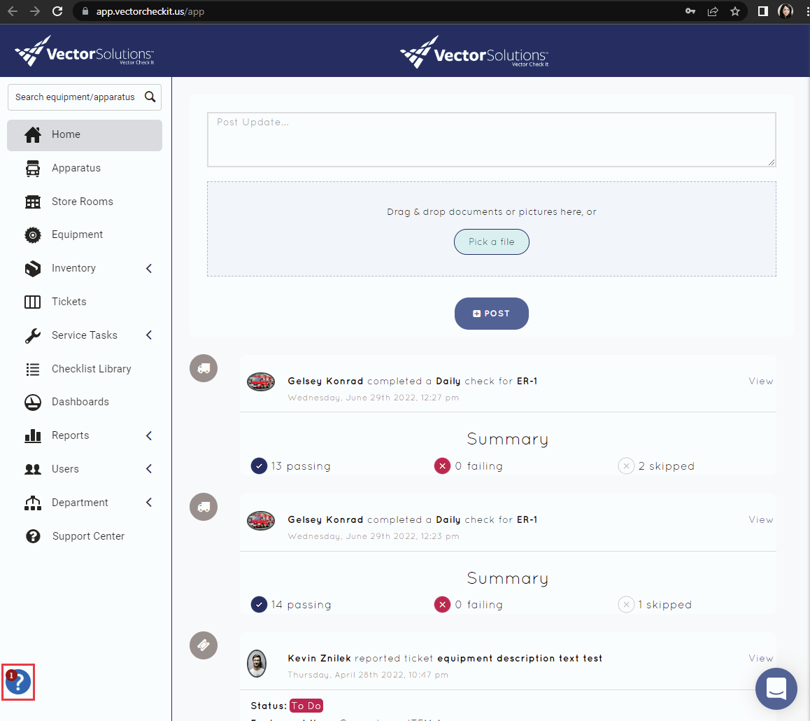The image size is (810, 721).
Task: Click the ticket tag icon beside Kevin Znilek's post
Action: click(x=203, y=645)
